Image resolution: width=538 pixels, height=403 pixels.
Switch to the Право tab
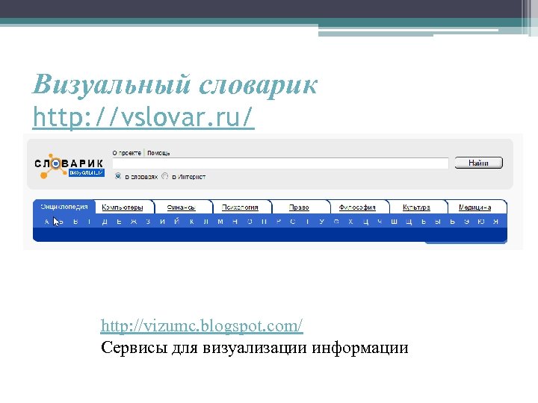point(299,207)
